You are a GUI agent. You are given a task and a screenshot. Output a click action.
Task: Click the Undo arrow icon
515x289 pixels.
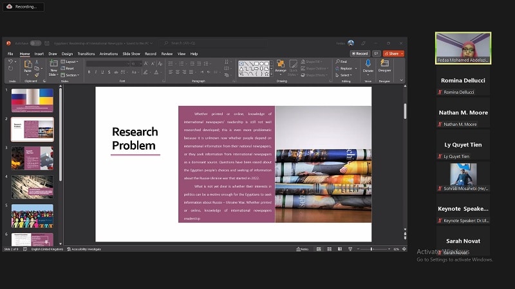click(11, 62)
